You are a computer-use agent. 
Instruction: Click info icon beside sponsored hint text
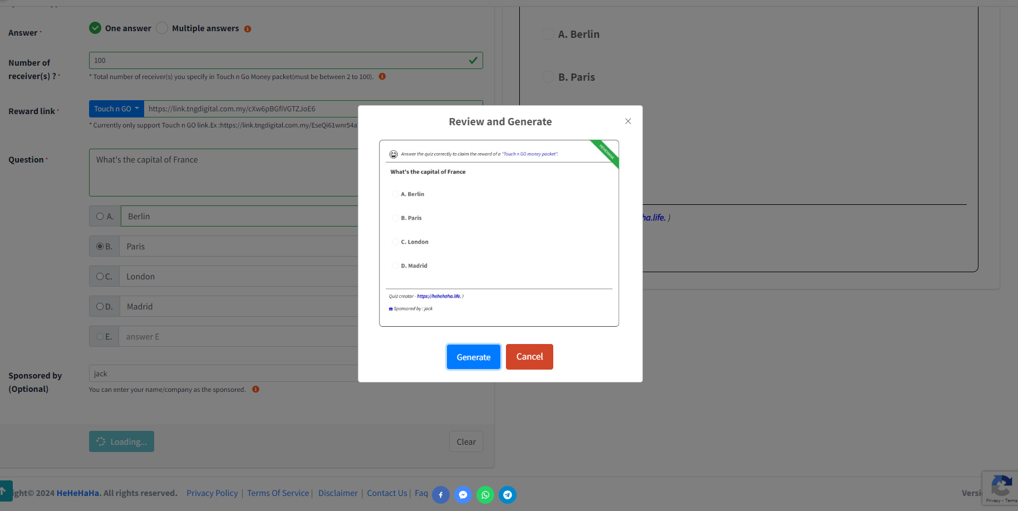click(x=255, y=390)
